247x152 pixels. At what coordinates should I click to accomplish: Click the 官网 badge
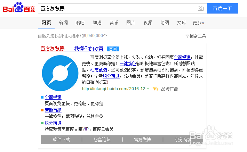pyautogui.click(x=113, y=49)
